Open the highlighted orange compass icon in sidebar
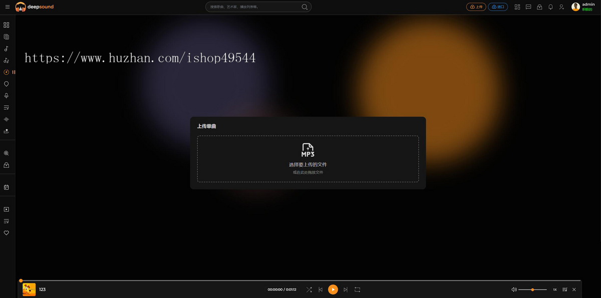Image resolution: width=601 pixels, height=298 pixels. coord(7,72)
